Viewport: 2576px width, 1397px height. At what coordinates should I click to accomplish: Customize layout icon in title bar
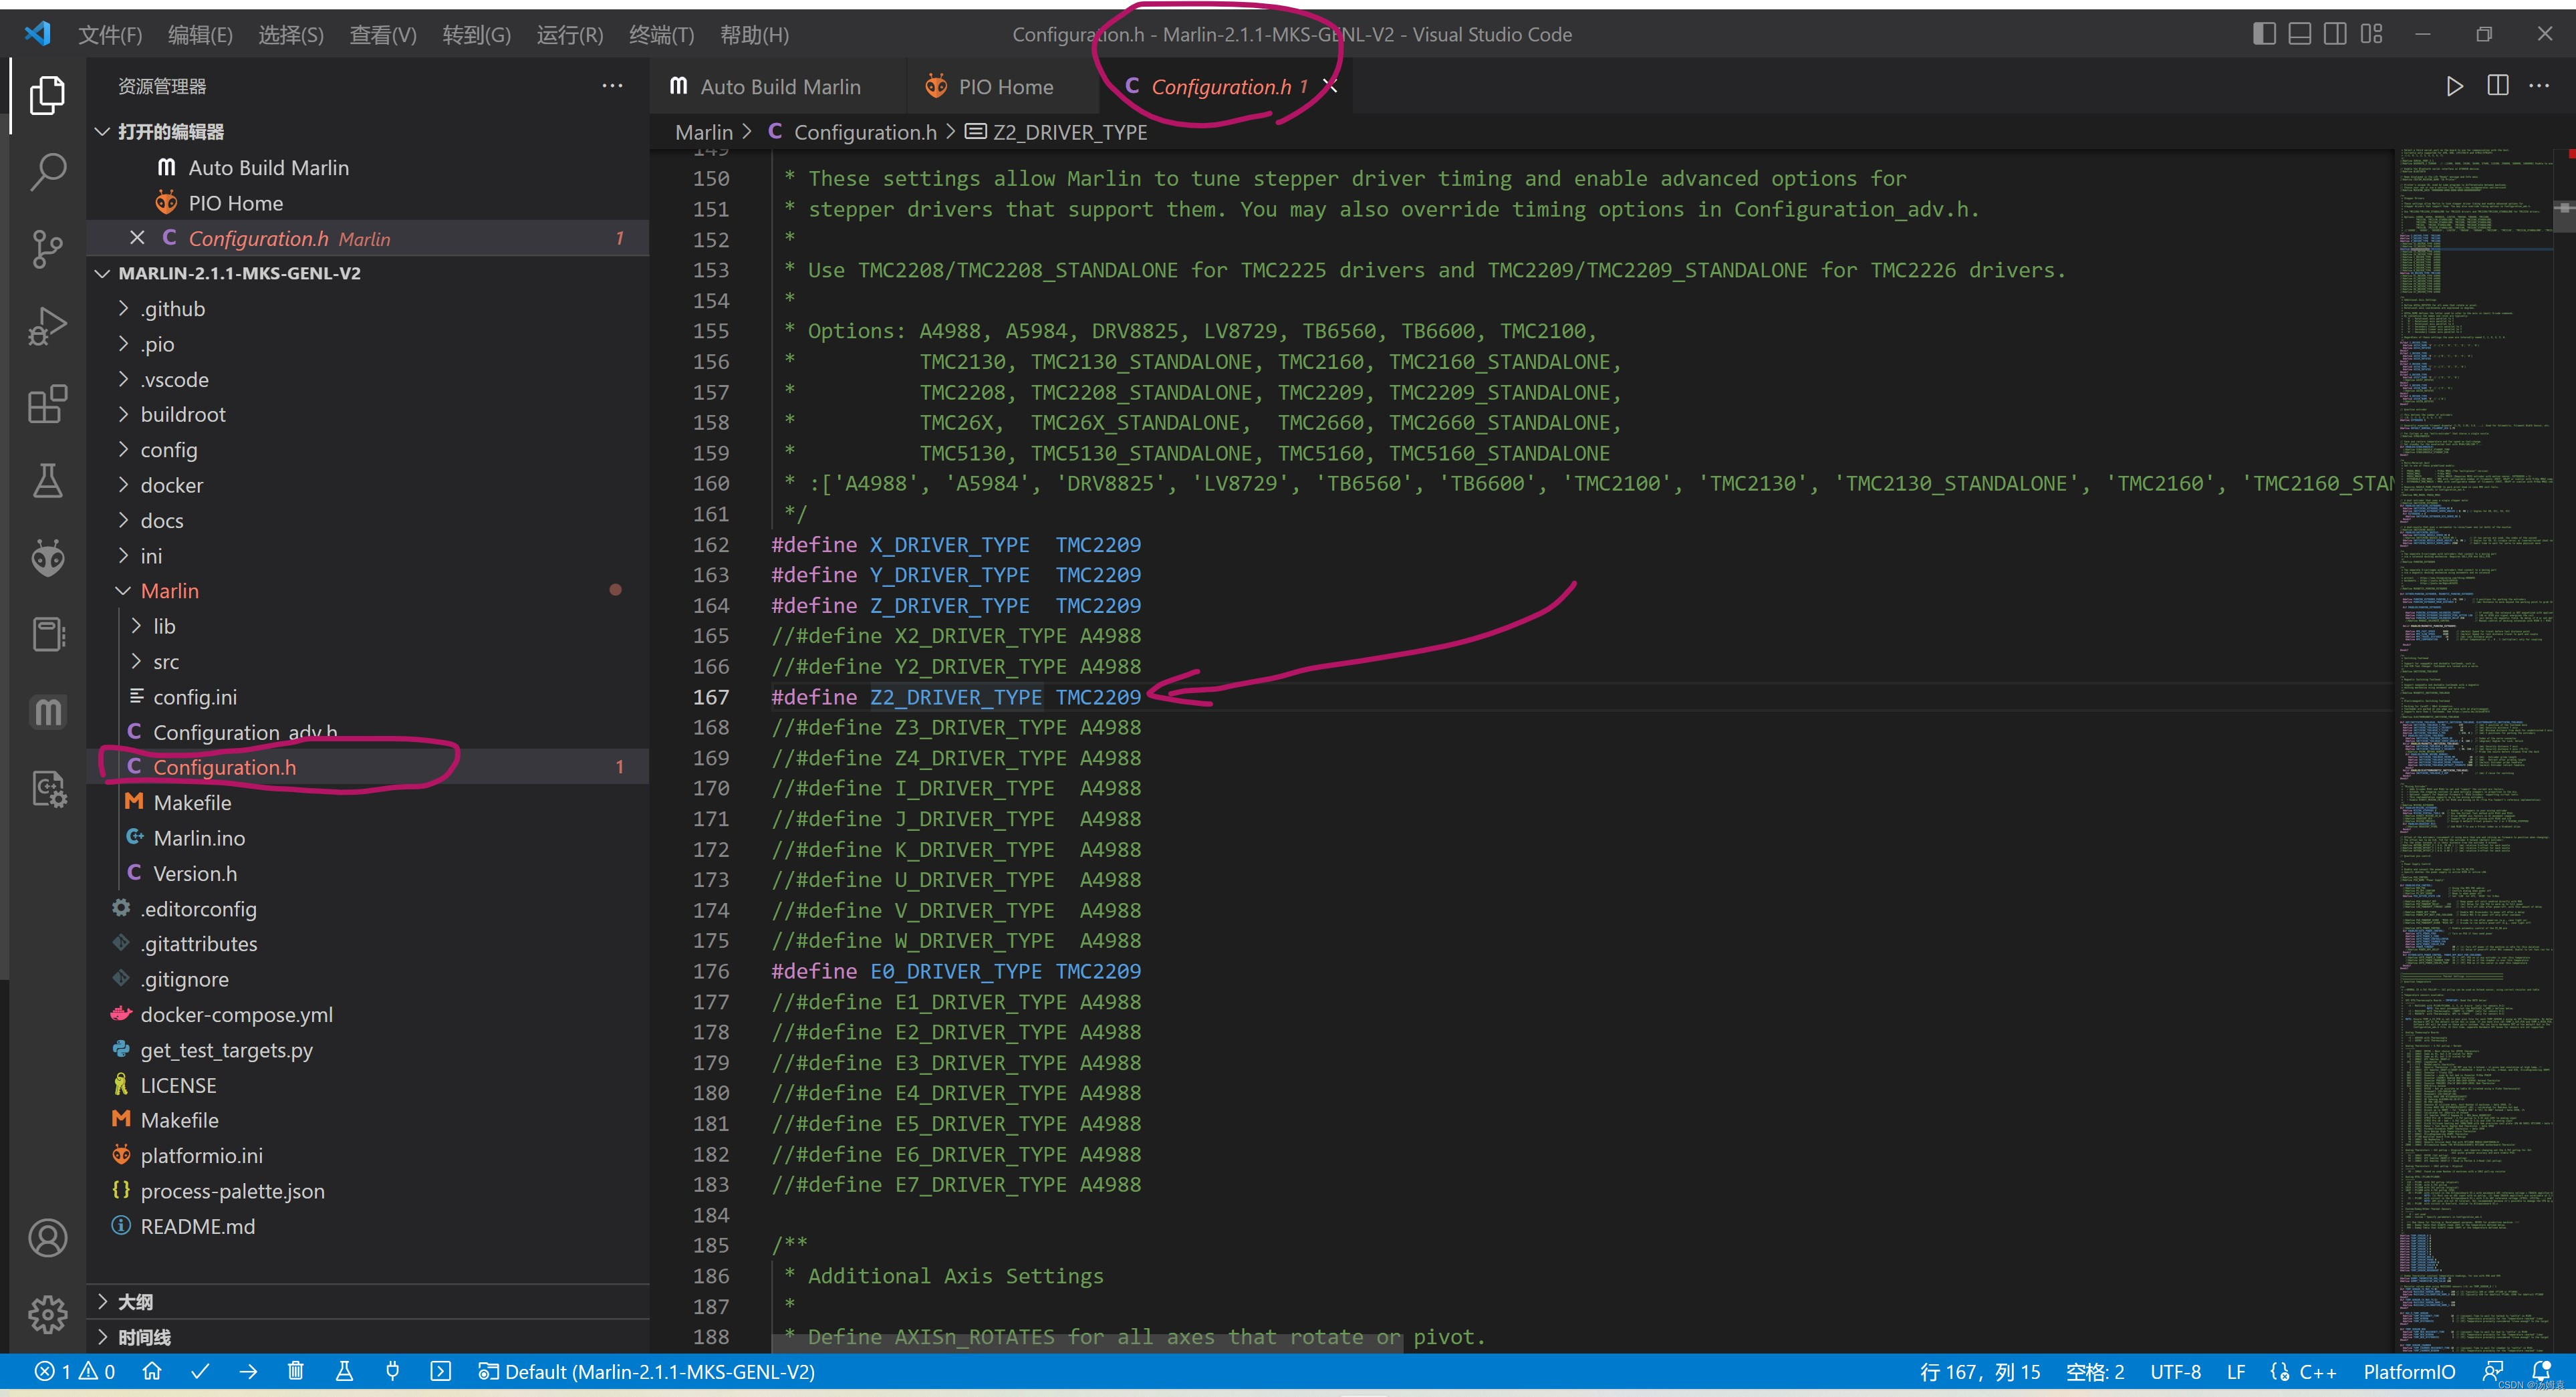coord(2371,34)
